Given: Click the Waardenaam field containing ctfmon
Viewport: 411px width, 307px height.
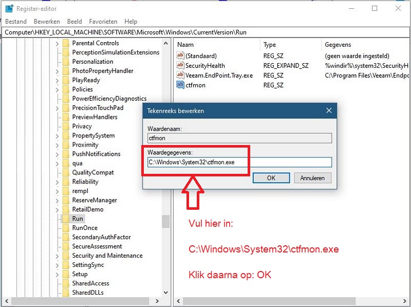Looking at the screenshot, I should pos(239,138).
